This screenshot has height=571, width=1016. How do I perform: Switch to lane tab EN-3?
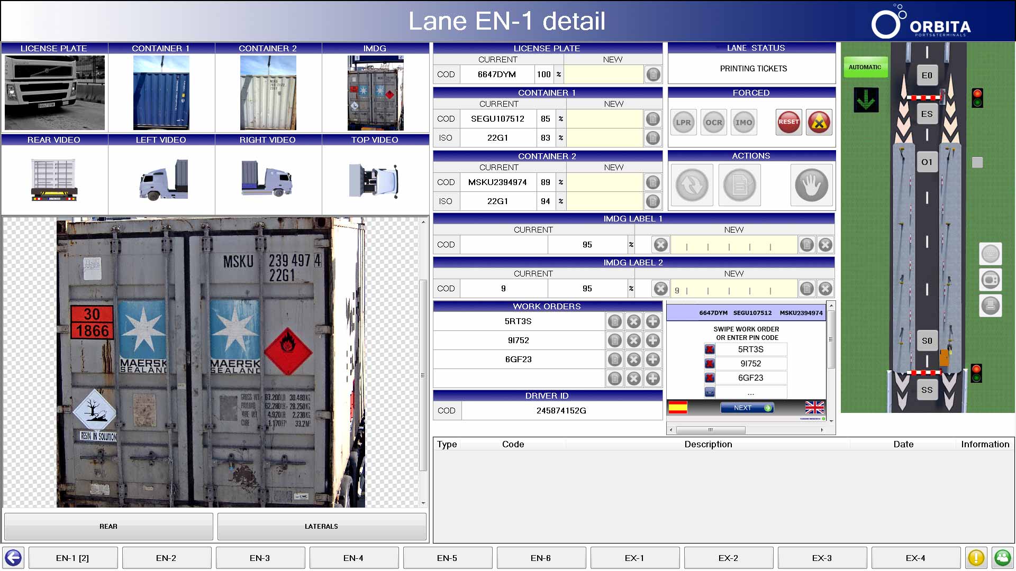point(260,558)
